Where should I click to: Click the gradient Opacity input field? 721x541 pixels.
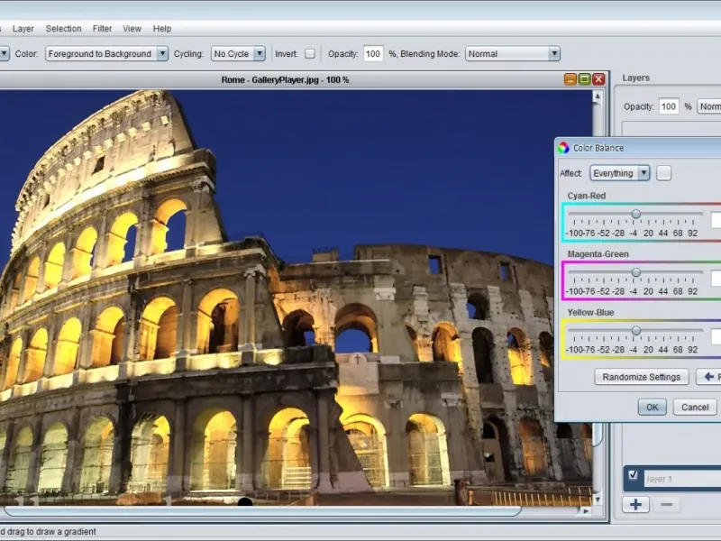pos(373,54)
